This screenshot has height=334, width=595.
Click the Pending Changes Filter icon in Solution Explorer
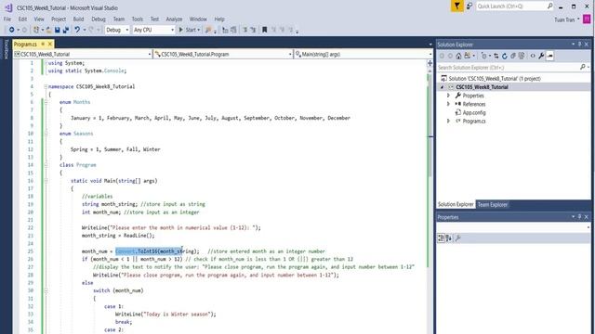point(484,56)
